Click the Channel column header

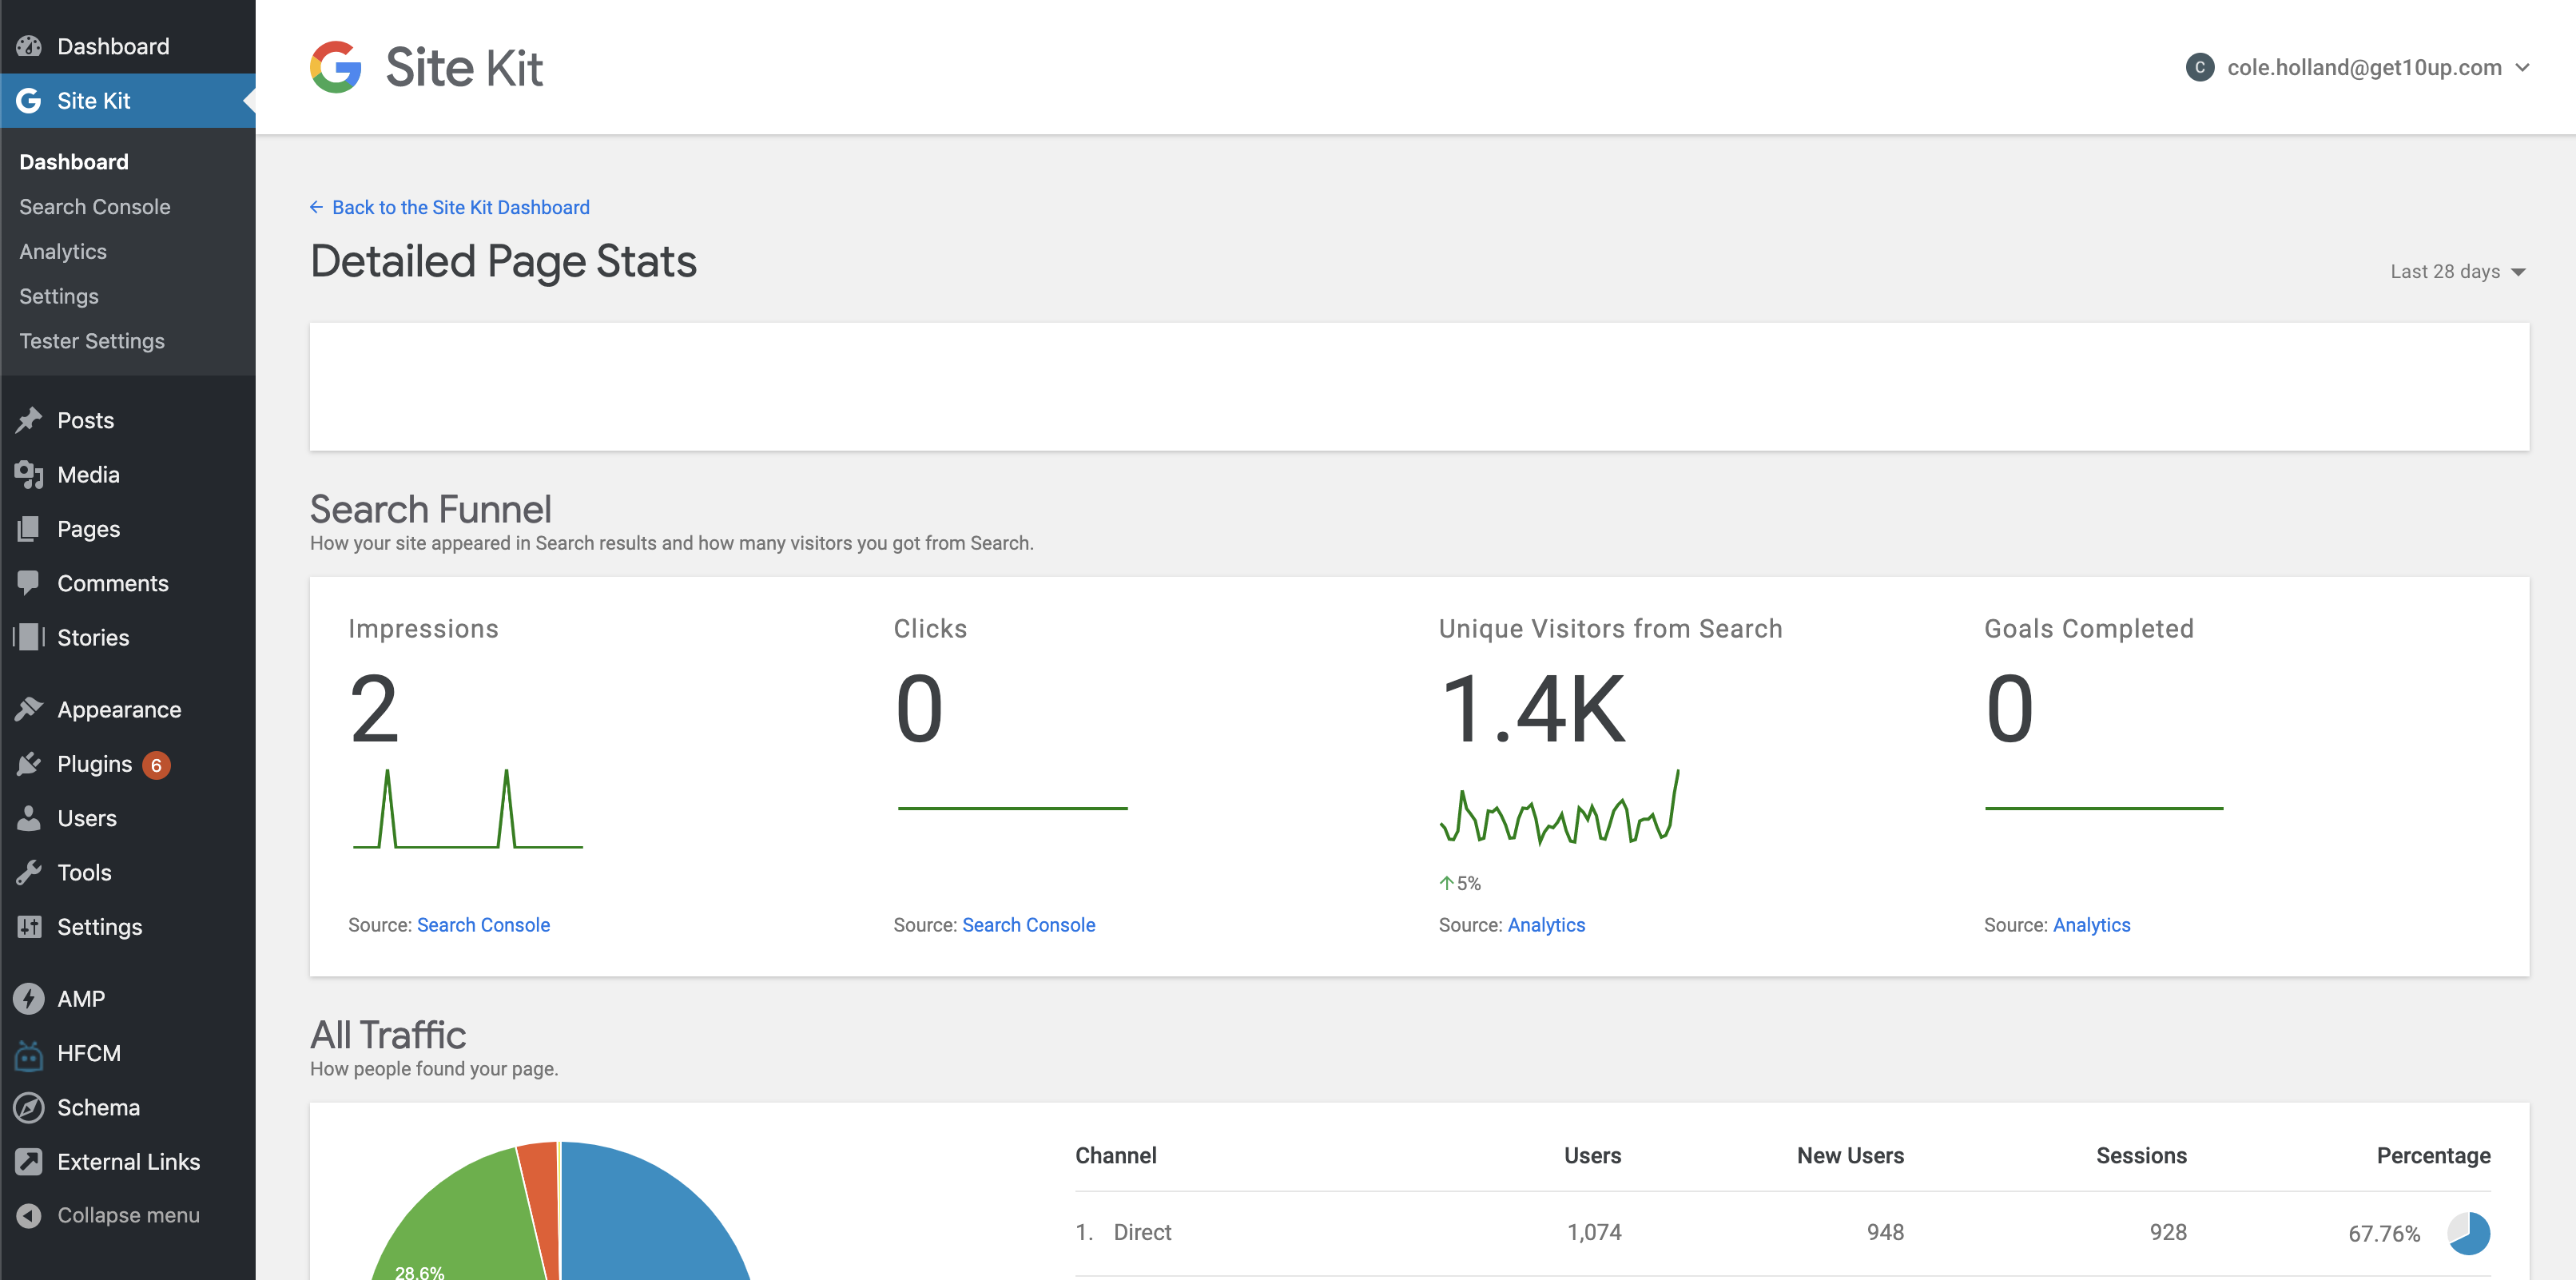[1116, 1155]
